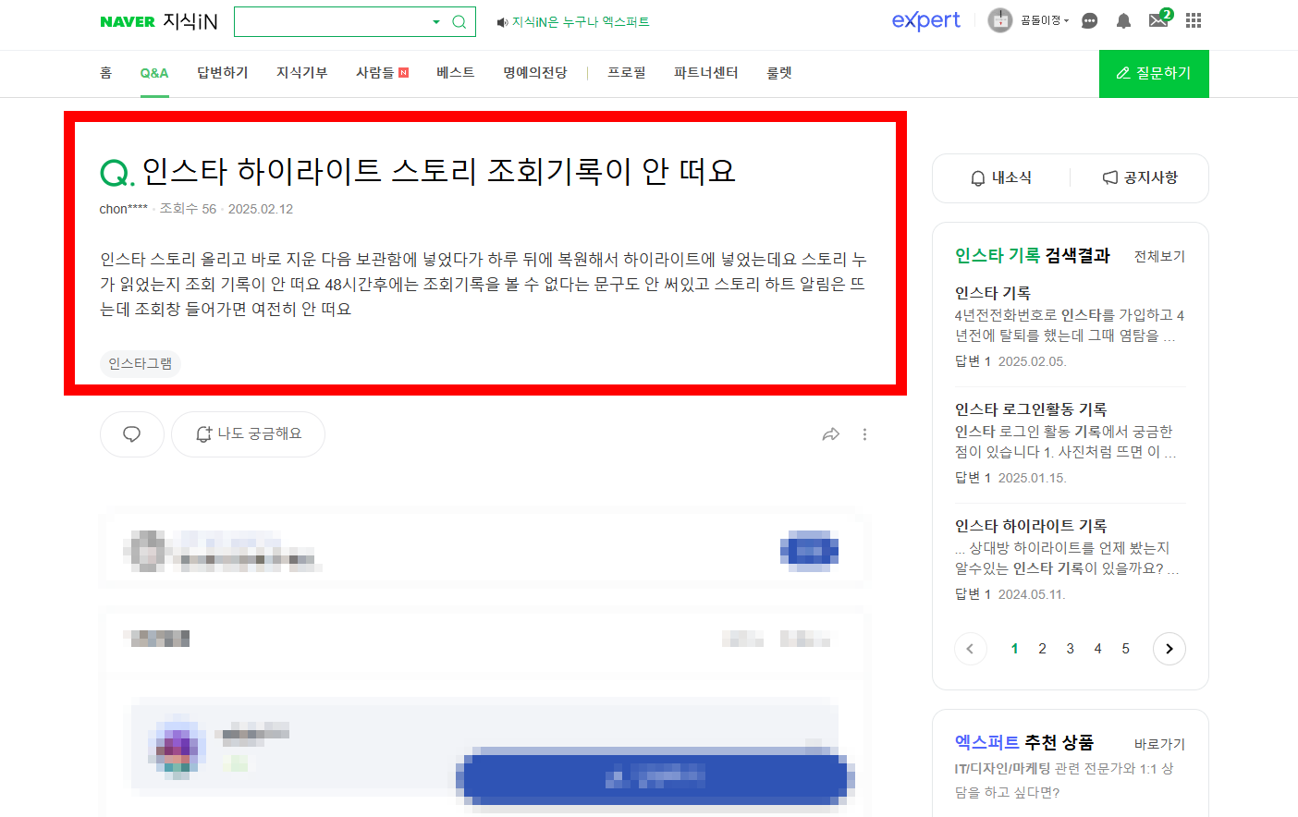Open the 룰렛 tab
Screen dimensions: 1298x817
pyautogui.click(x=779, y=73)
